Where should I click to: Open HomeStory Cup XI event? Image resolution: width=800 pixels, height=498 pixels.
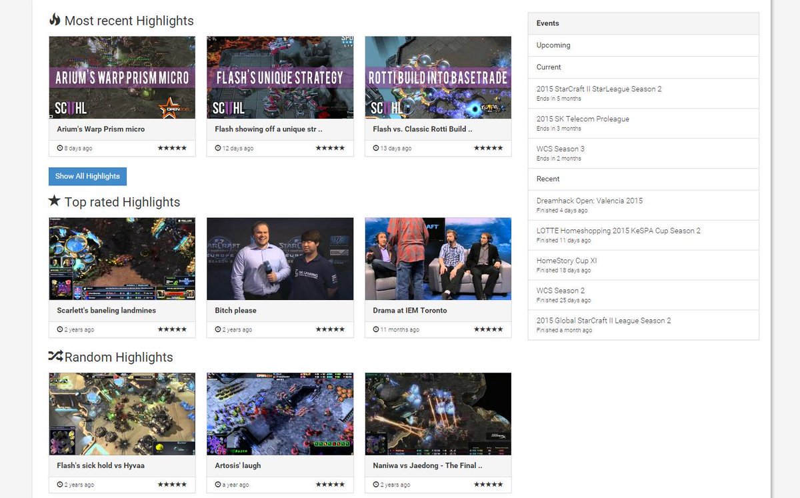(x=643, y=265)
